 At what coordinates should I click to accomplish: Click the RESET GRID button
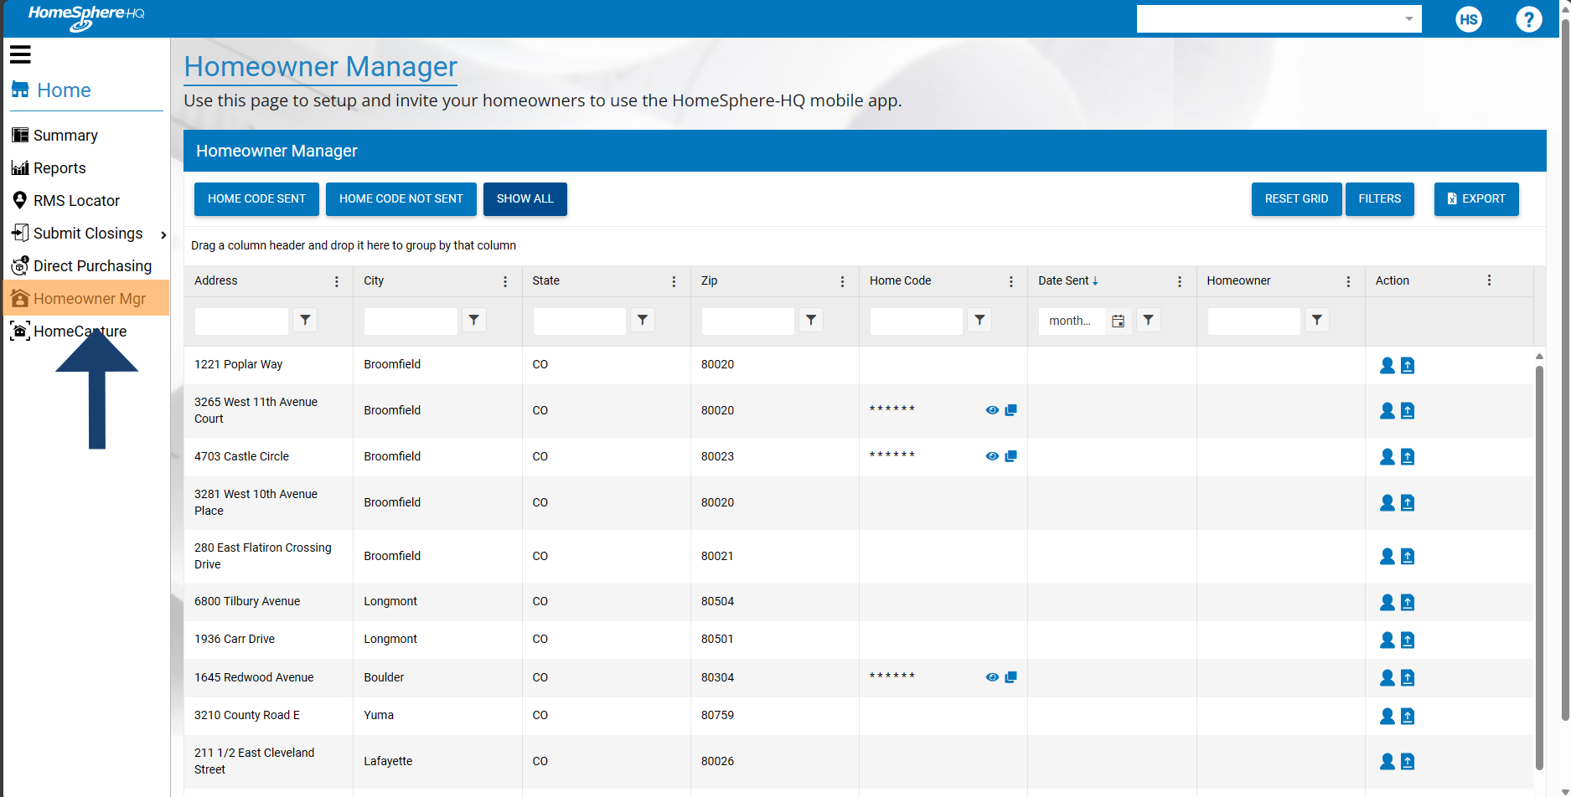coord(1296,199)
